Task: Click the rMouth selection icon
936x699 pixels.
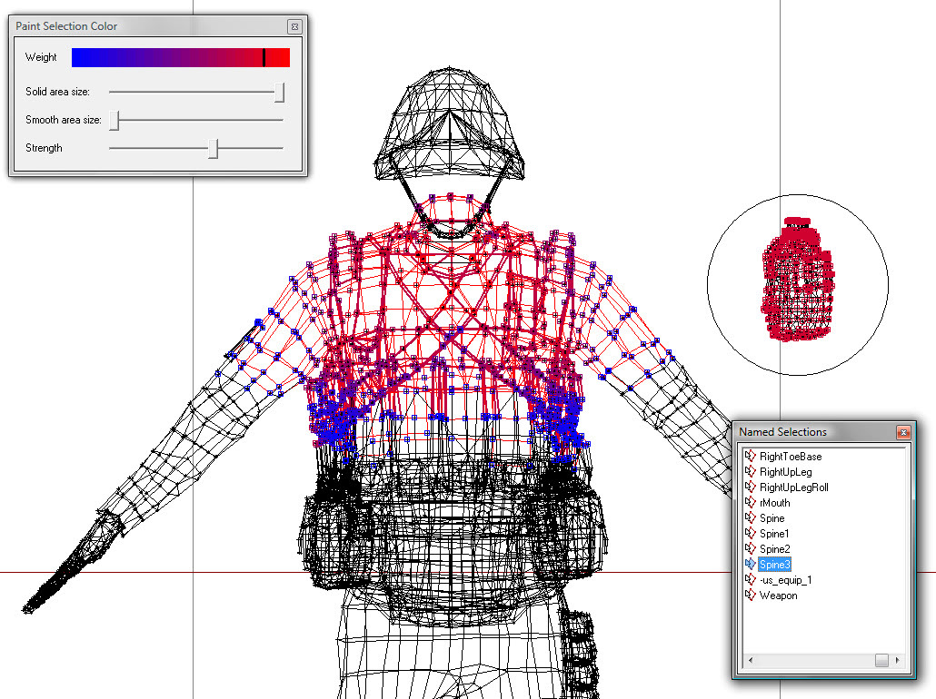Action: [750, 503]
